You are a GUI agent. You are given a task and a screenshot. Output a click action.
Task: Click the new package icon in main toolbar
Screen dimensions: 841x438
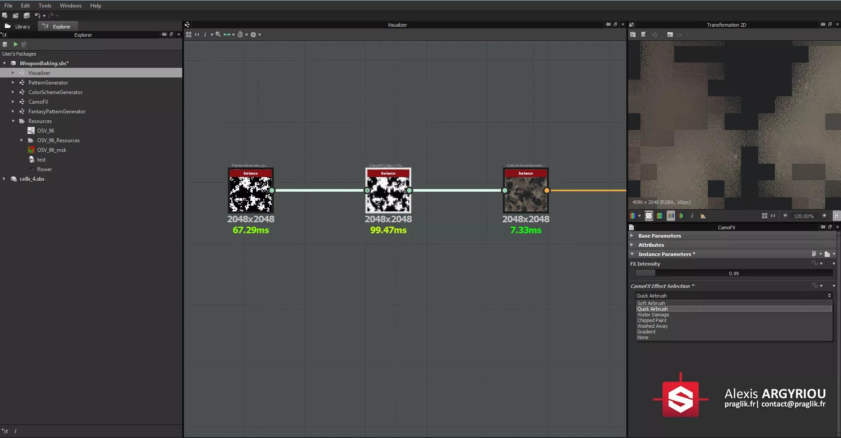(x=5, y=16)
